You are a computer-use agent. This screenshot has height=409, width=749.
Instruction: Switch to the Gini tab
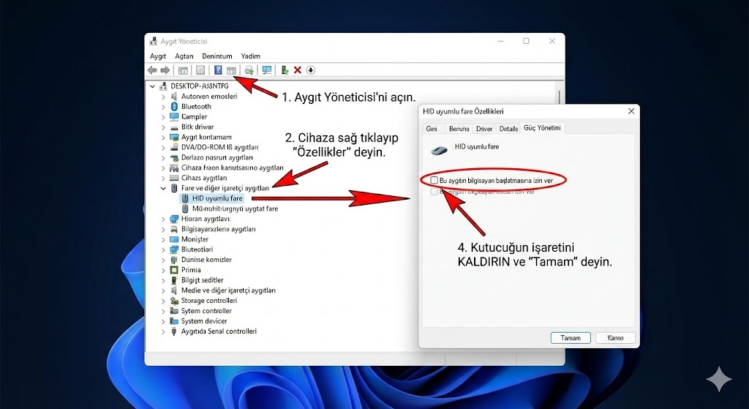432,129
